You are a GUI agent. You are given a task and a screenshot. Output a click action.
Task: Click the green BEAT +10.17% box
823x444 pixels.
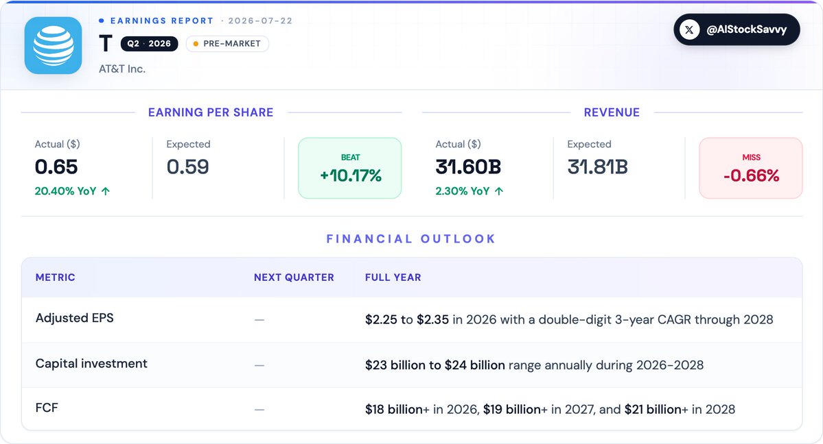tap(349, 169)
